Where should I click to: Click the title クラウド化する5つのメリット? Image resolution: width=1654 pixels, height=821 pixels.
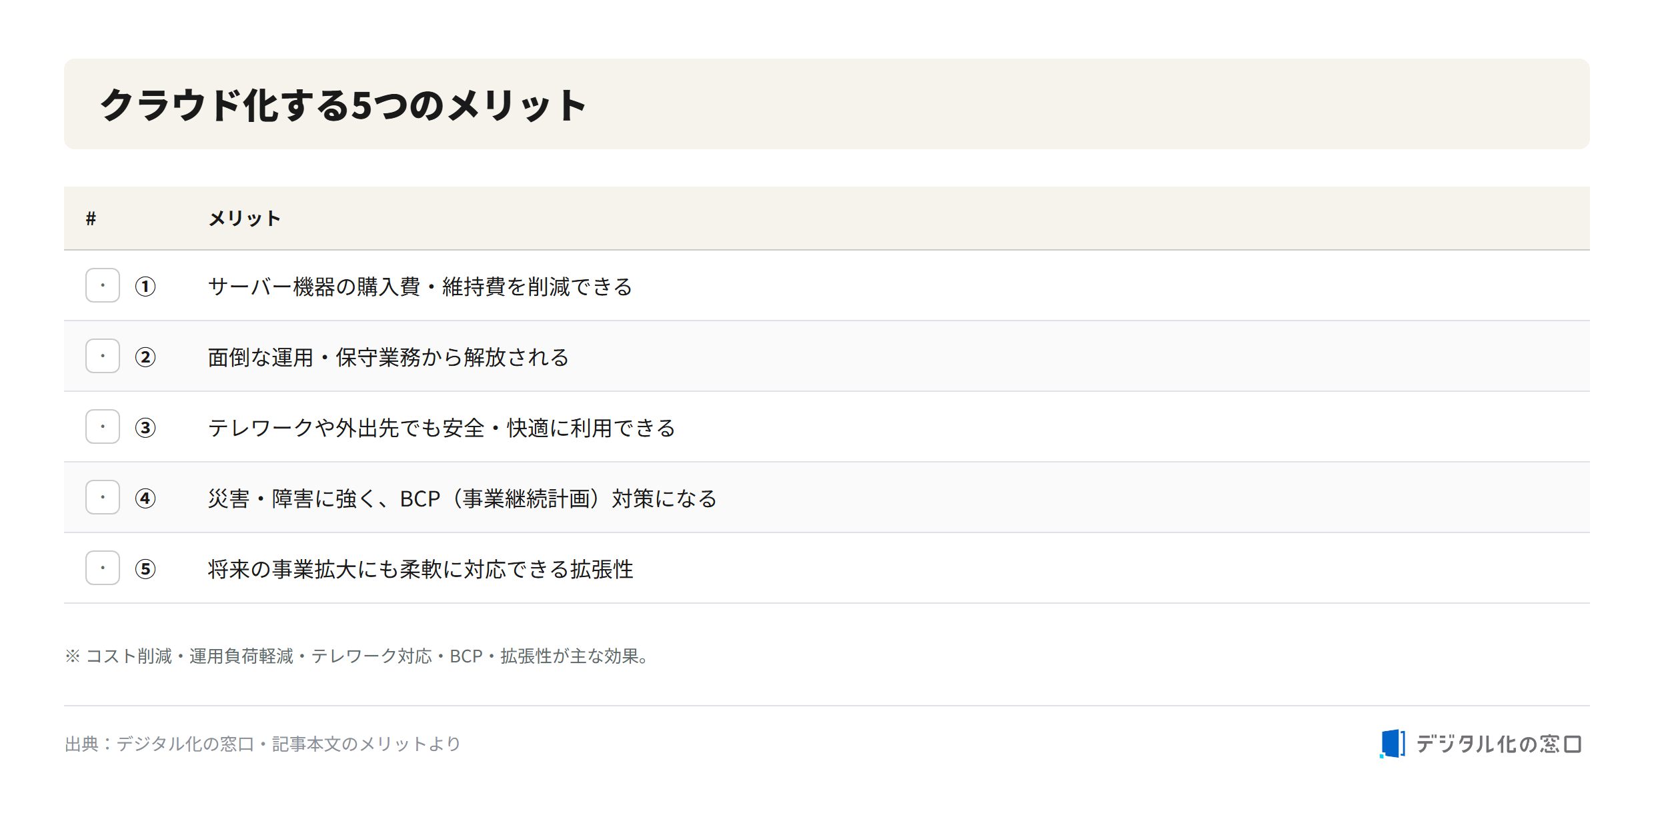pos(343,105)
